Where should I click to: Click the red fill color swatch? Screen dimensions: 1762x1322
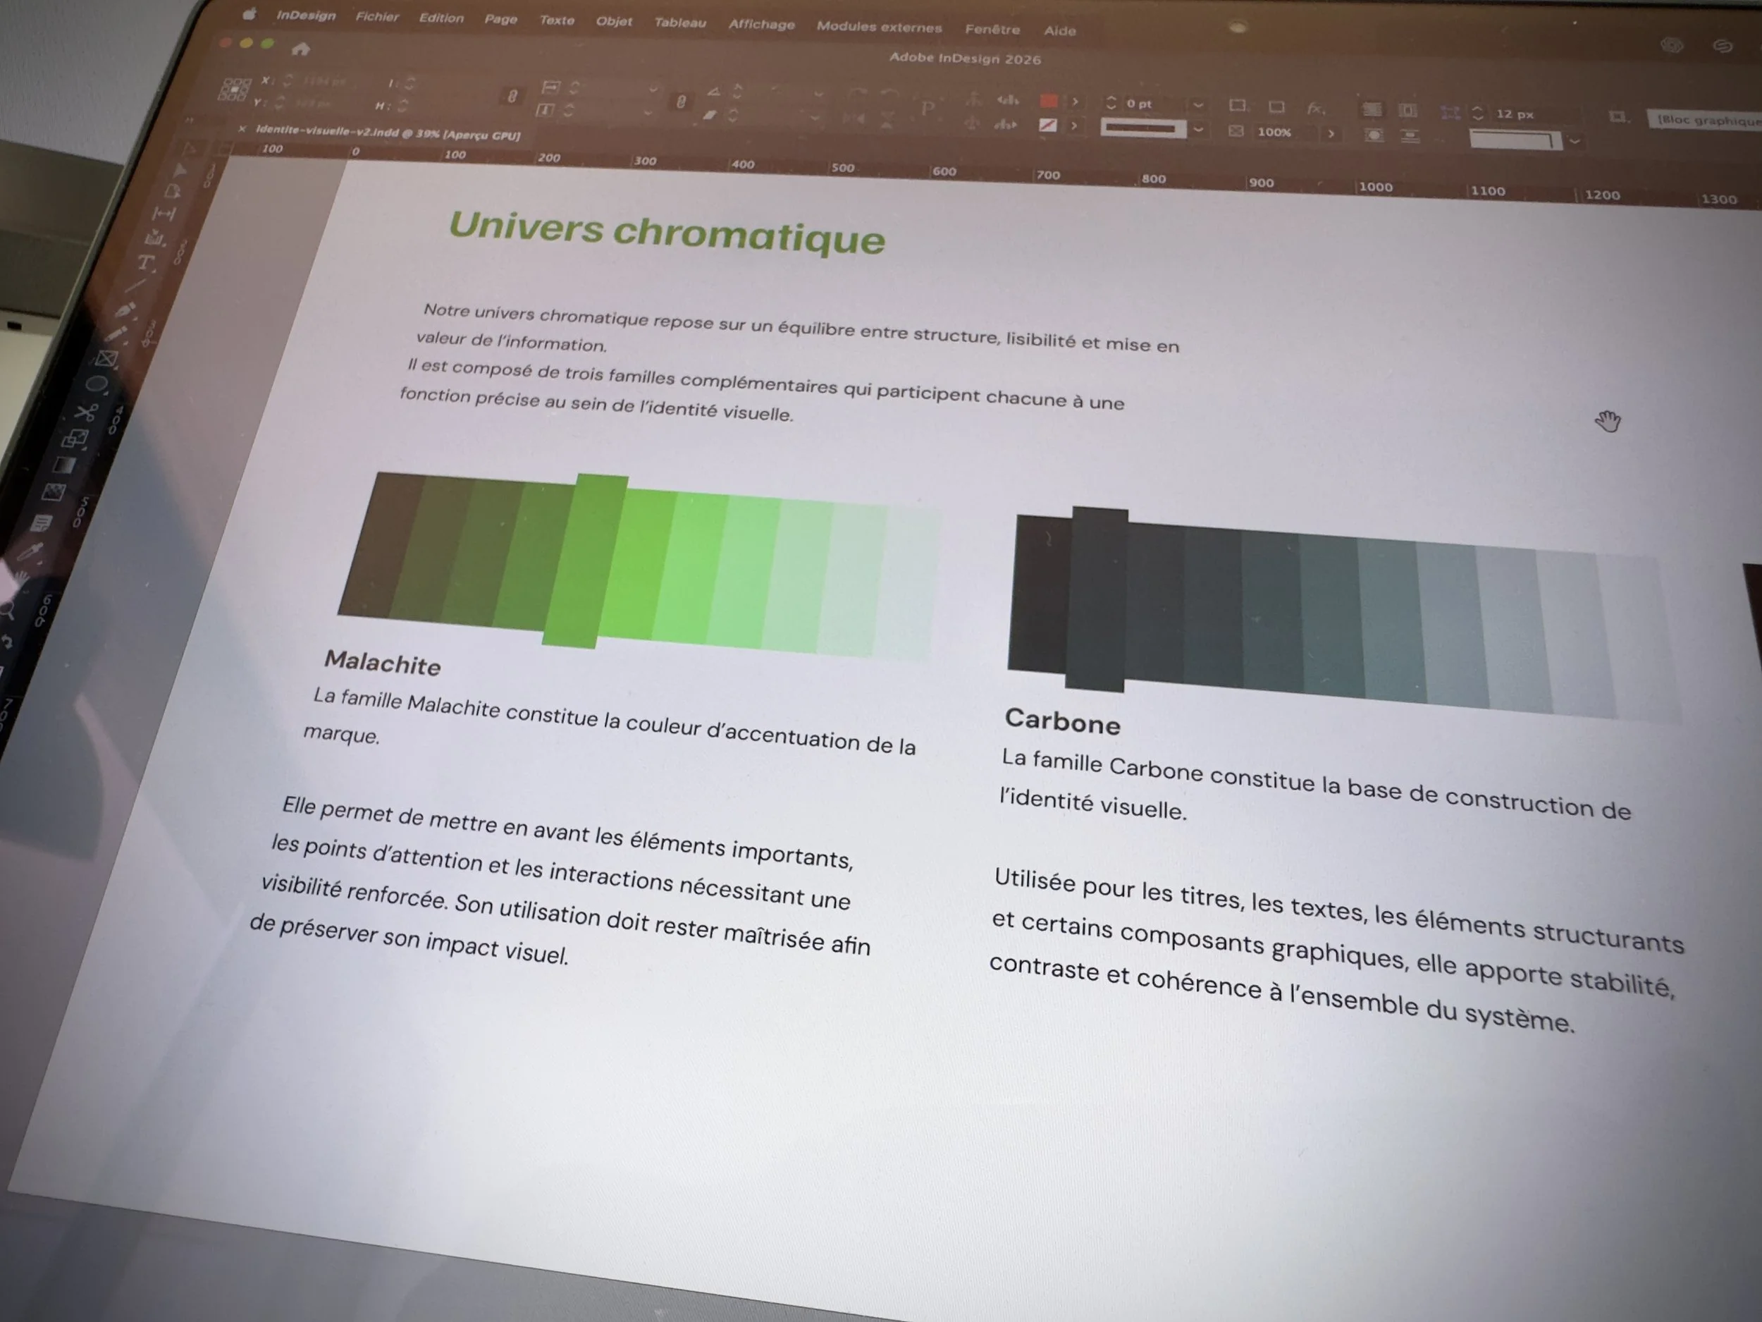(1049, 102)
